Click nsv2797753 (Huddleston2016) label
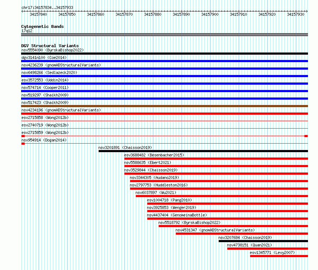This screenshot has width=318, height=270. [x=159, y=185]
